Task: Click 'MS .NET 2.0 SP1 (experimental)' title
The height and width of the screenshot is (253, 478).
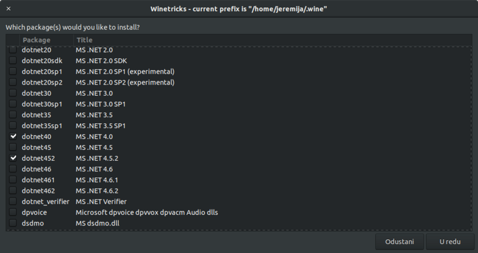Action: [x=125, y=71]
